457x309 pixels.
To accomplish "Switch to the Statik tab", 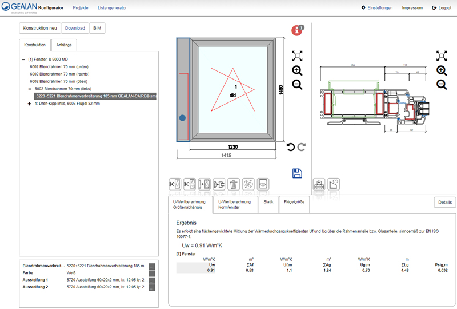I will pos(268,201).
